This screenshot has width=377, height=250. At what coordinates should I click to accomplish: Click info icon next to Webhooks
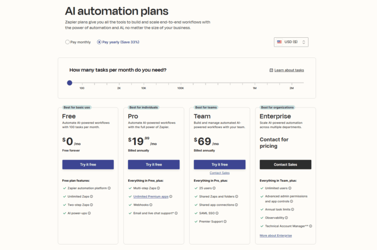click(151, 205)
